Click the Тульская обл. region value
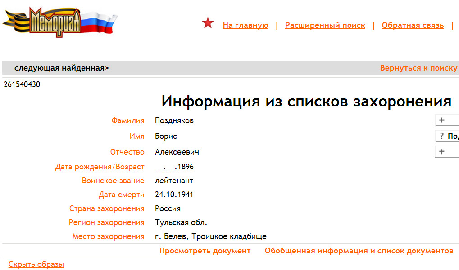459x270 pixels. tap(181, 222)
